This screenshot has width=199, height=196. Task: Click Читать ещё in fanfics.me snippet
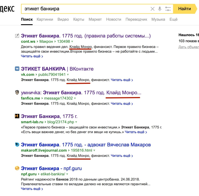122,104
